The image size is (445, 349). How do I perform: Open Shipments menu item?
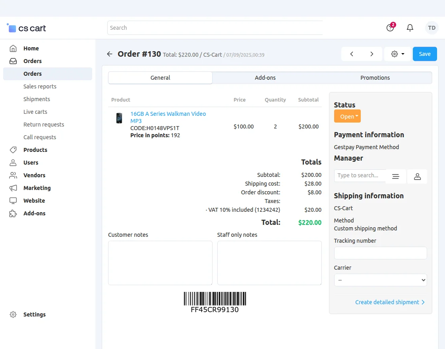point(37,99)
